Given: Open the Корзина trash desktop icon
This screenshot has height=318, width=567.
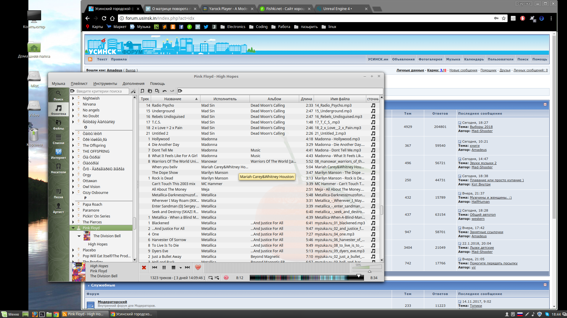Looking at the screenshot, I should [x=34, y=137].
